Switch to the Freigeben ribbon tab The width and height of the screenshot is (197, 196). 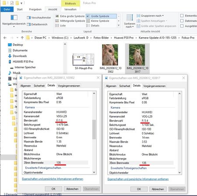pyautogui.click(x=35, y=10)
